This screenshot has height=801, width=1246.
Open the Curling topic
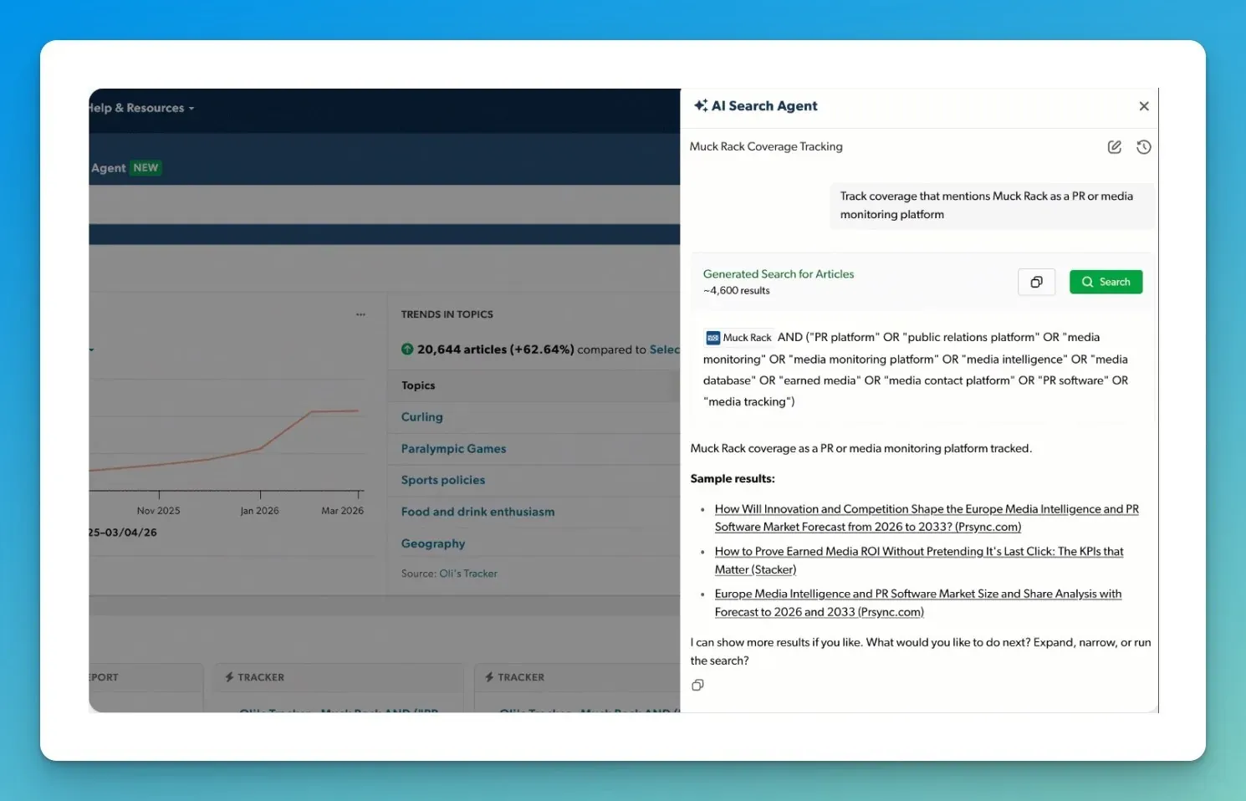click(421, 416)
